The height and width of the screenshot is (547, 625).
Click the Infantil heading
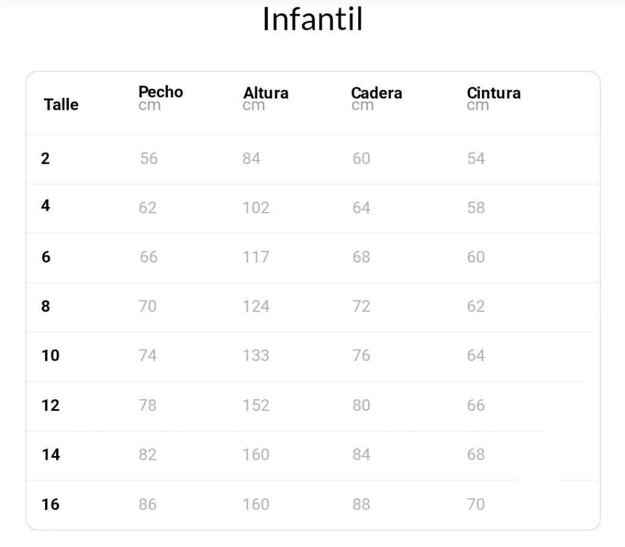[x=312, y=19]
